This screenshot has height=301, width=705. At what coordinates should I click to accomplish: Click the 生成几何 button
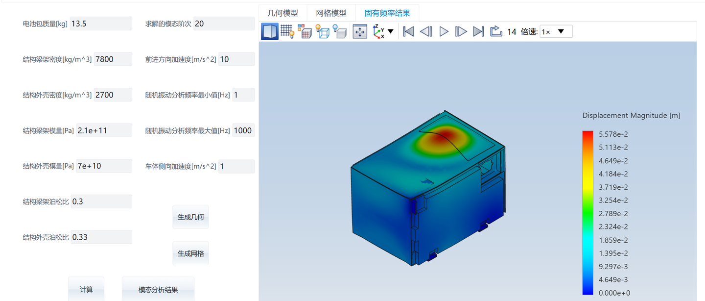coord(190,217)
